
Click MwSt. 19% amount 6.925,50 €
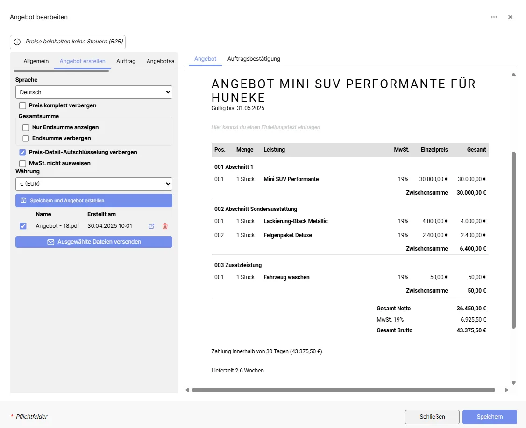tap(473, 320)
